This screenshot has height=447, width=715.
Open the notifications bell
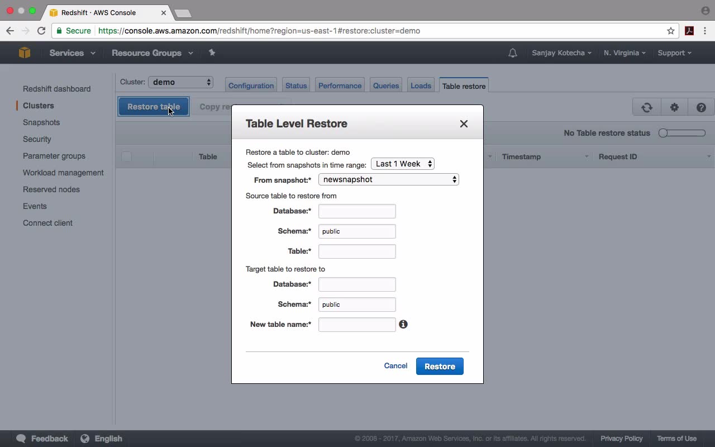point(513,53)
